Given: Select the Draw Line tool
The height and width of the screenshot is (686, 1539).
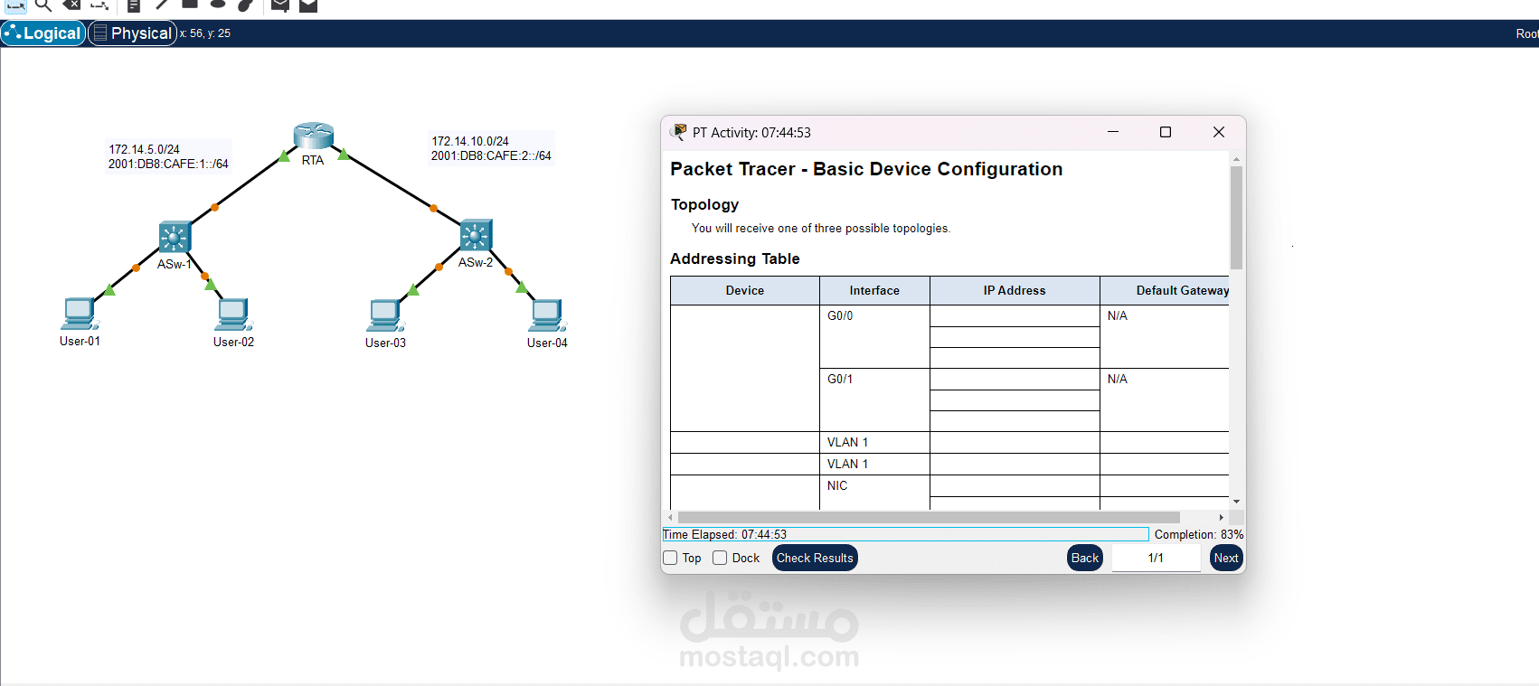Looking at the screenshot, I should click(x=162, y=5).
